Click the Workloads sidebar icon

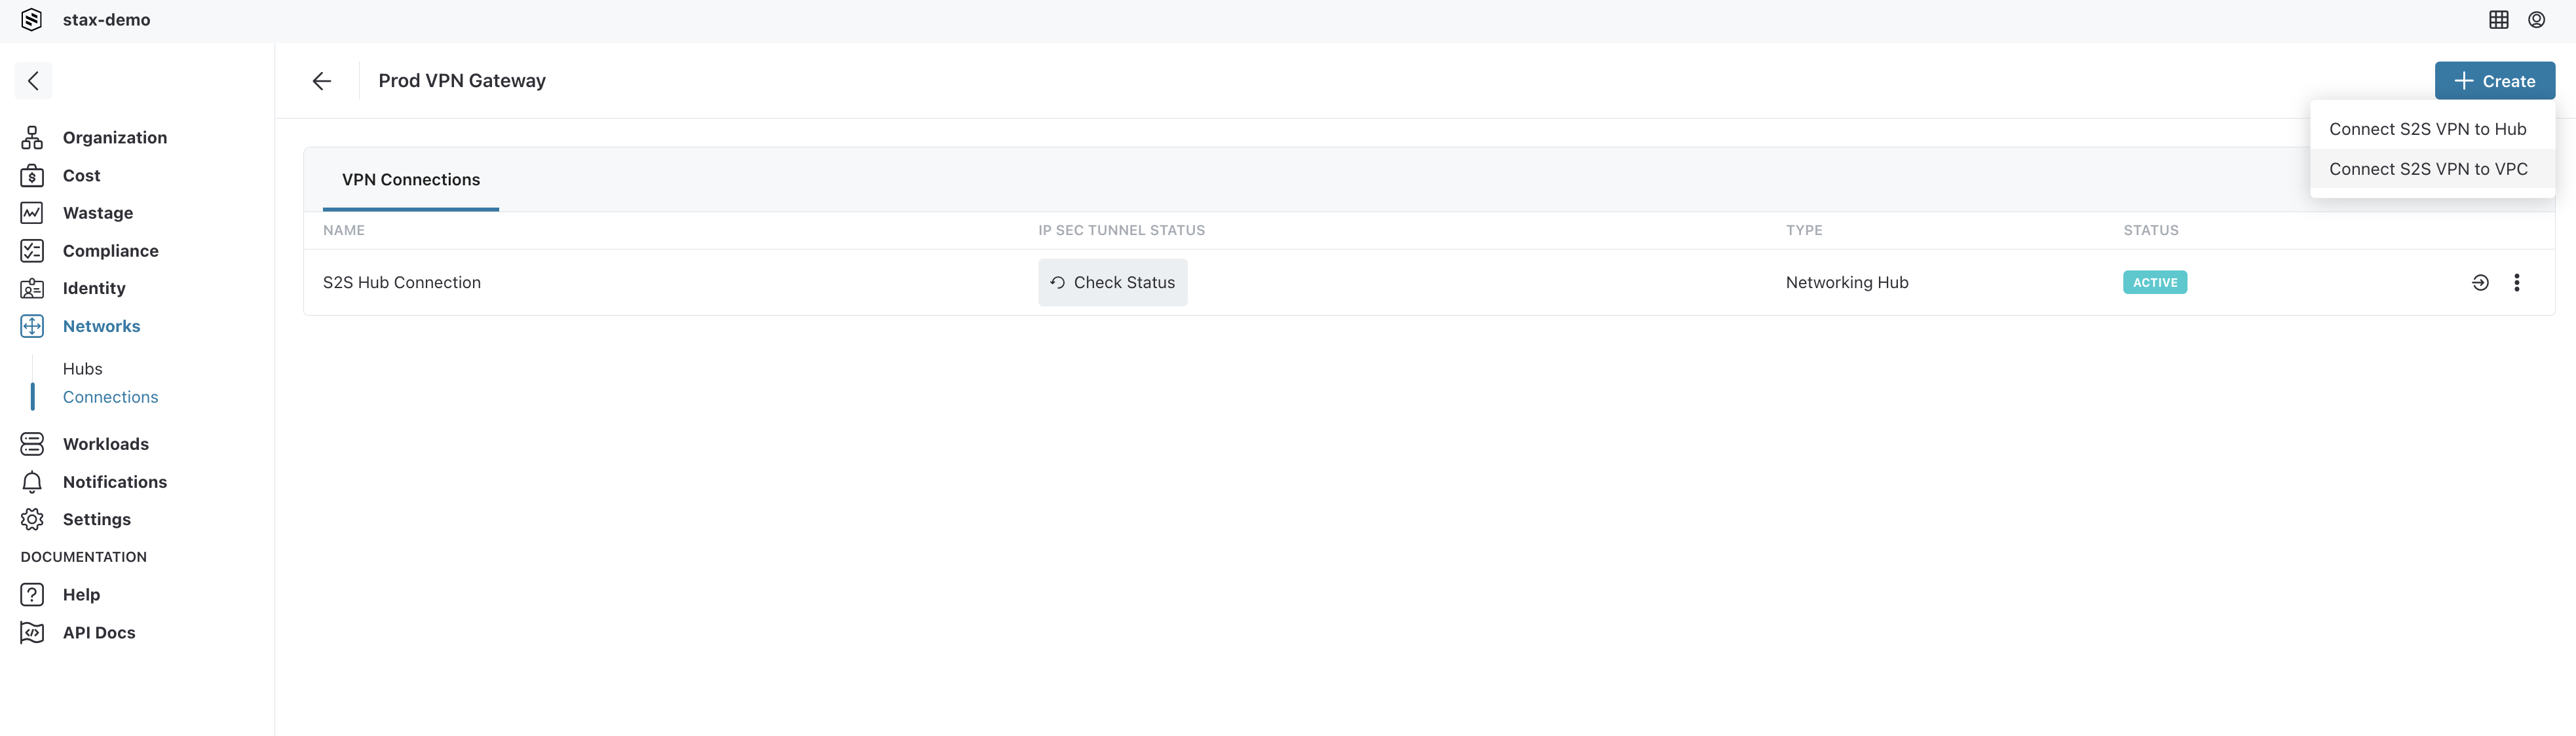32,444
